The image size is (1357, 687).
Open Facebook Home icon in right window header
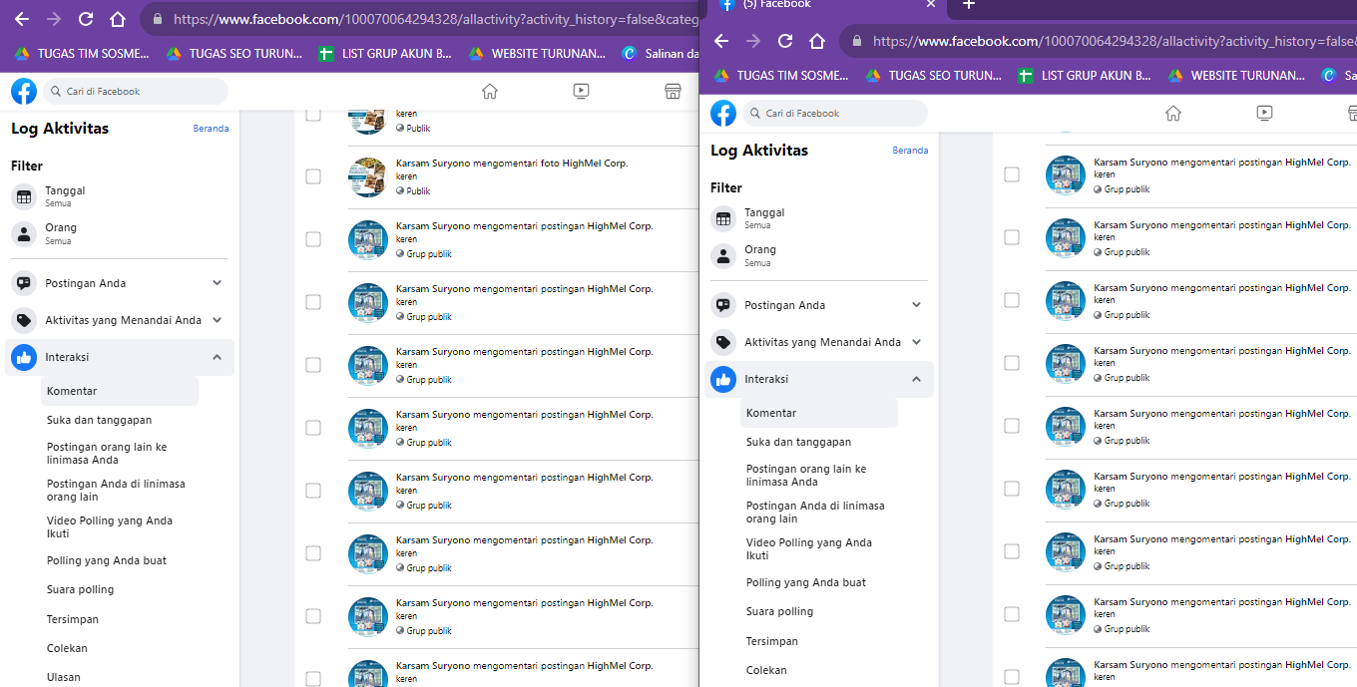pyautogui.click(x=1173, y=114)
